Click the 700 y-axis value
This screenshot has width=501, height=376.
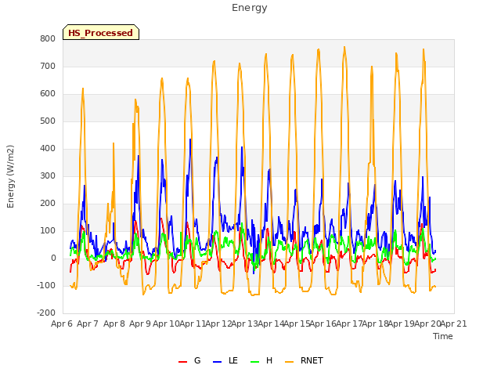(48, 66)
